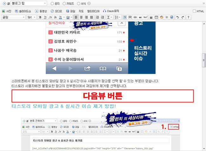This screenshot has width=206, height=151.
Task: Add a video via 동영상
Action: tap(41, 11)
